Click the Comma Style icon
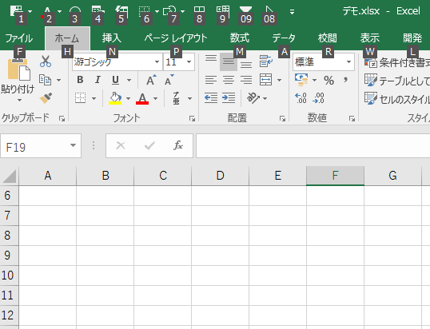 [345, 80]
